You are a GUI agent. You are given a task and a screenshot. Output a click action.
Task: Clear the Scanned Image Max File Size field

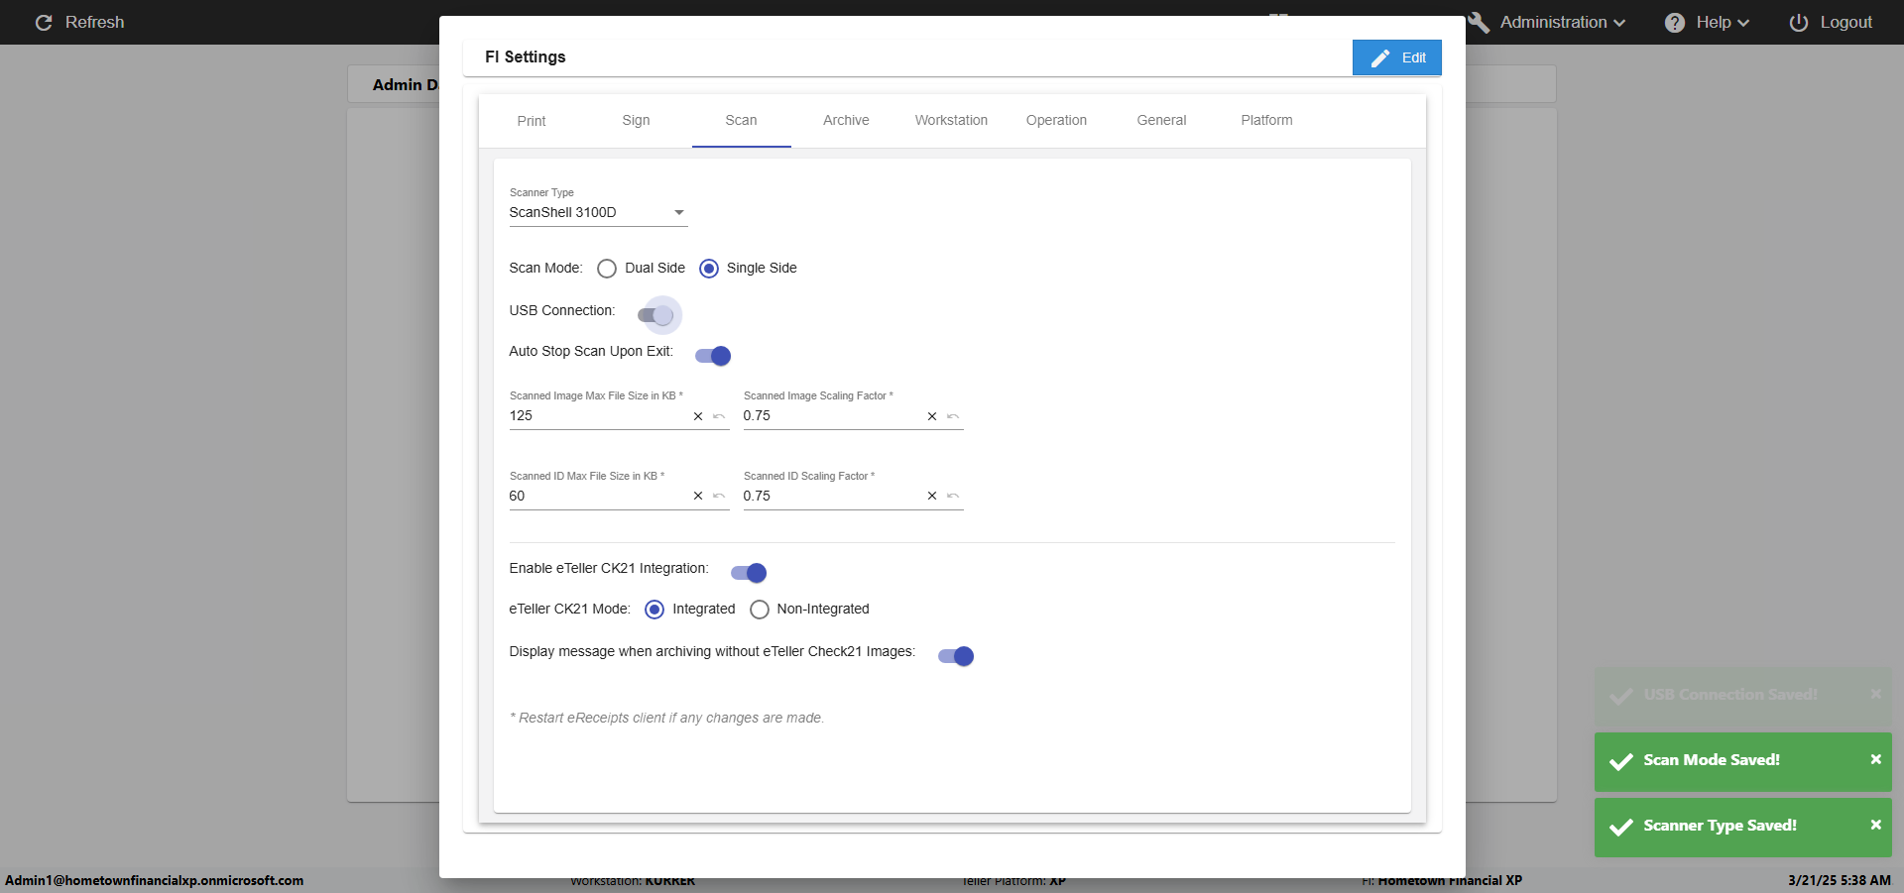pos(698,416)
